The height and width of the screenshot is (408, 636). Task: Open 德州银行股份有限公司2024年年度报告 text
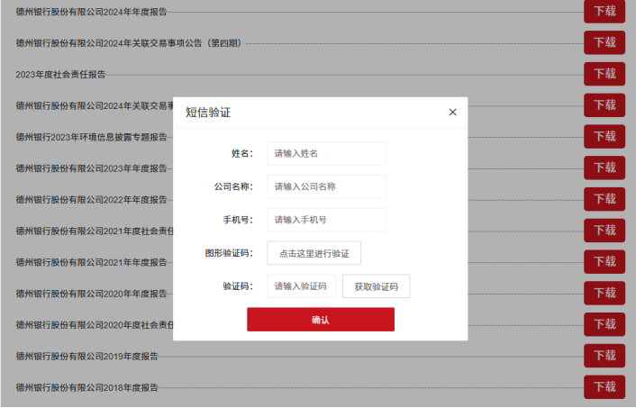(x=91, y=12)
